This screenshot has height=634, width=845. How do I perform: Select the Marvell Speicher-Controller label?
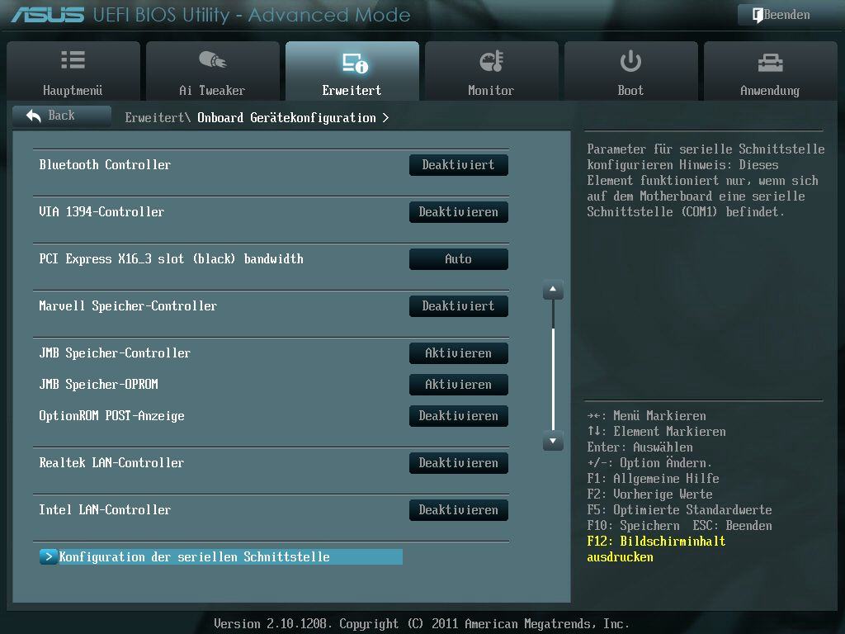(128, 306)
